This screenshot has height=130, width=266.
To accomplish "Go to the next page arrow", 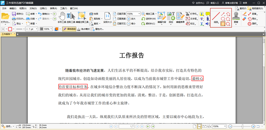I will point(137,126).
